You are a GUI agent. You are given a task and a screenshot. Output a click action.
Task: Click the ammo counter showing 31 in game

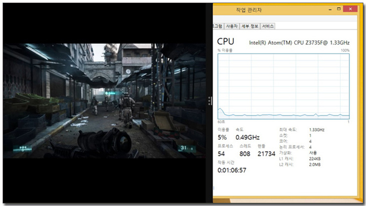(187, 148)
